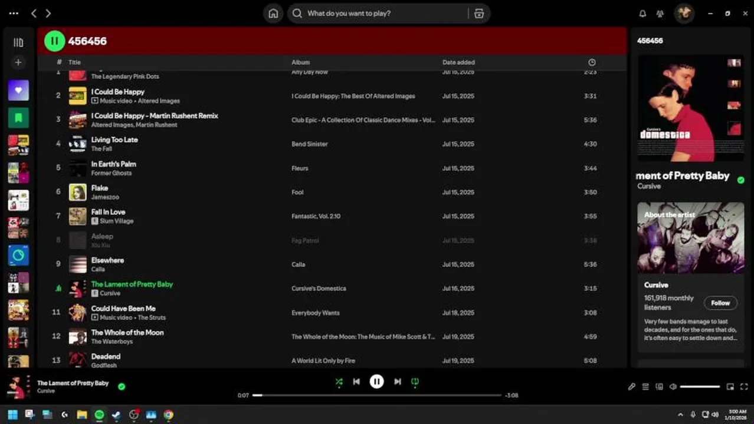
Task: Go back with the left arrow
Action: (x=34, y=13)
